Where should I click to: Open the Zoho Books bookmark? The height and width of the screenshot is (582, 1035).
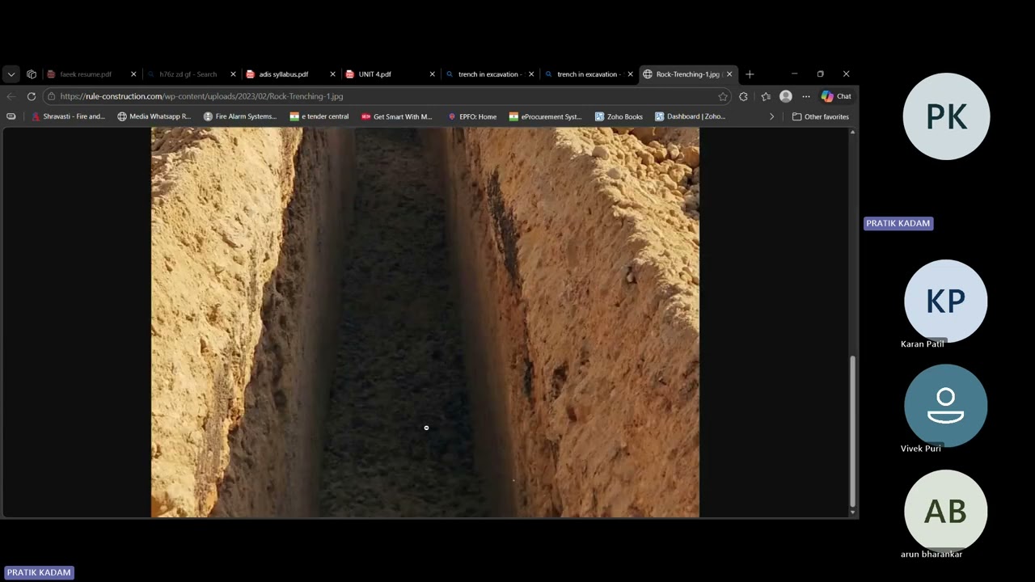[x=619, y=116]
